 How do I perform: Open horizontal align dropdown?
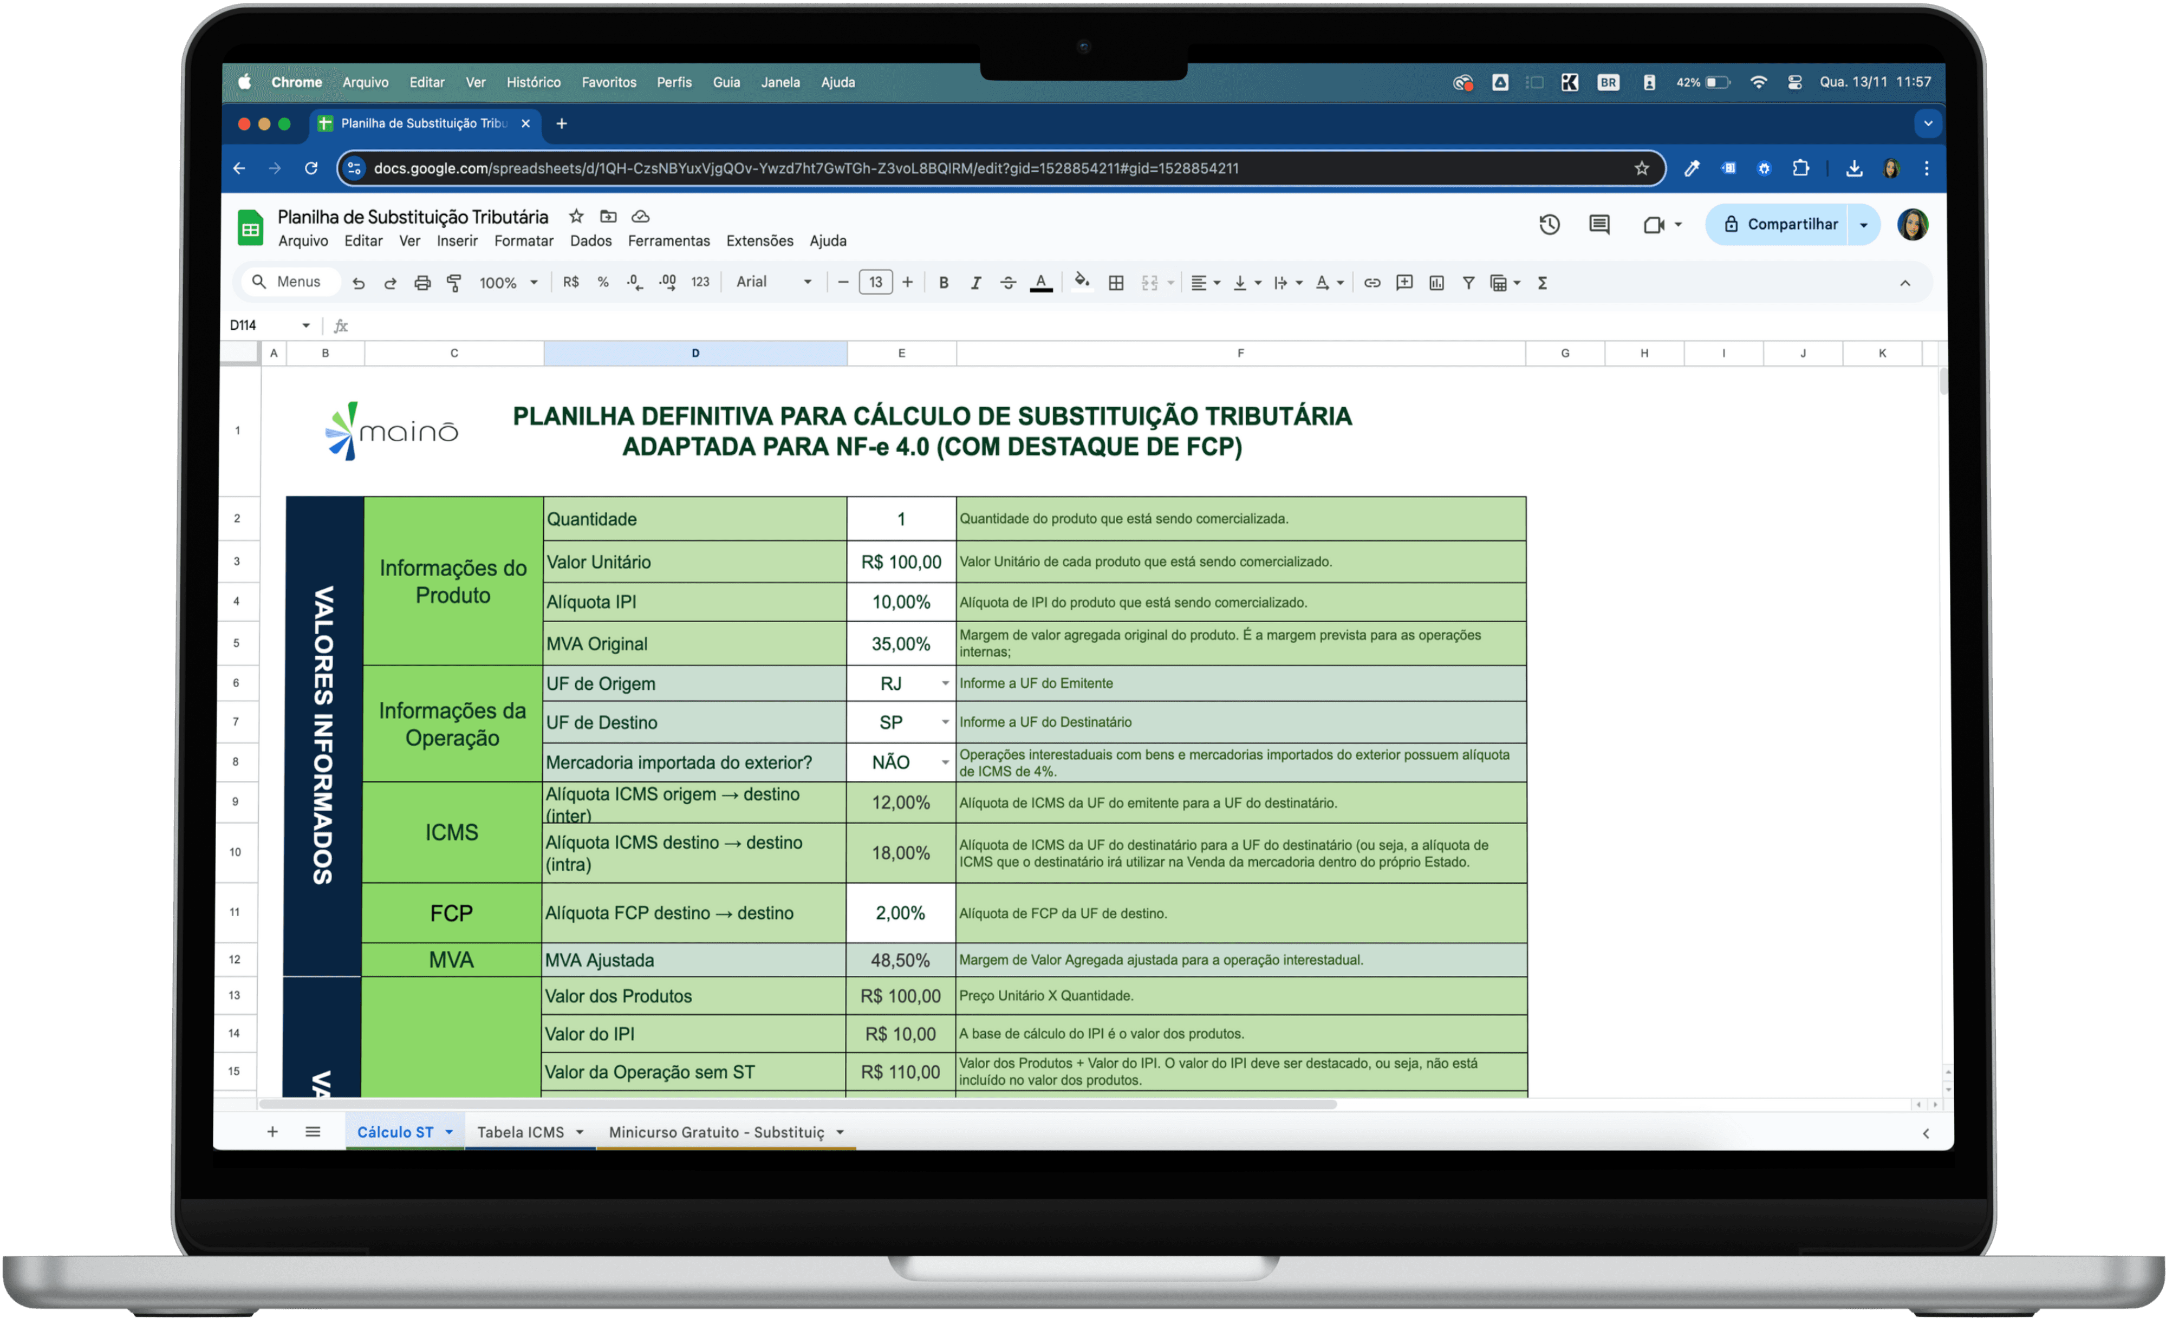tap(1206, 283)
